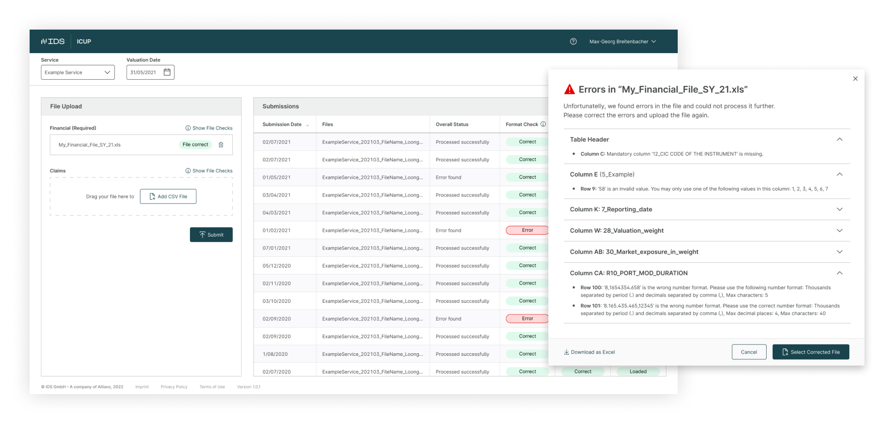Click the ICUP app title
Image resolution: width=892 pixels, height=435 pixels.
point(84,41)
